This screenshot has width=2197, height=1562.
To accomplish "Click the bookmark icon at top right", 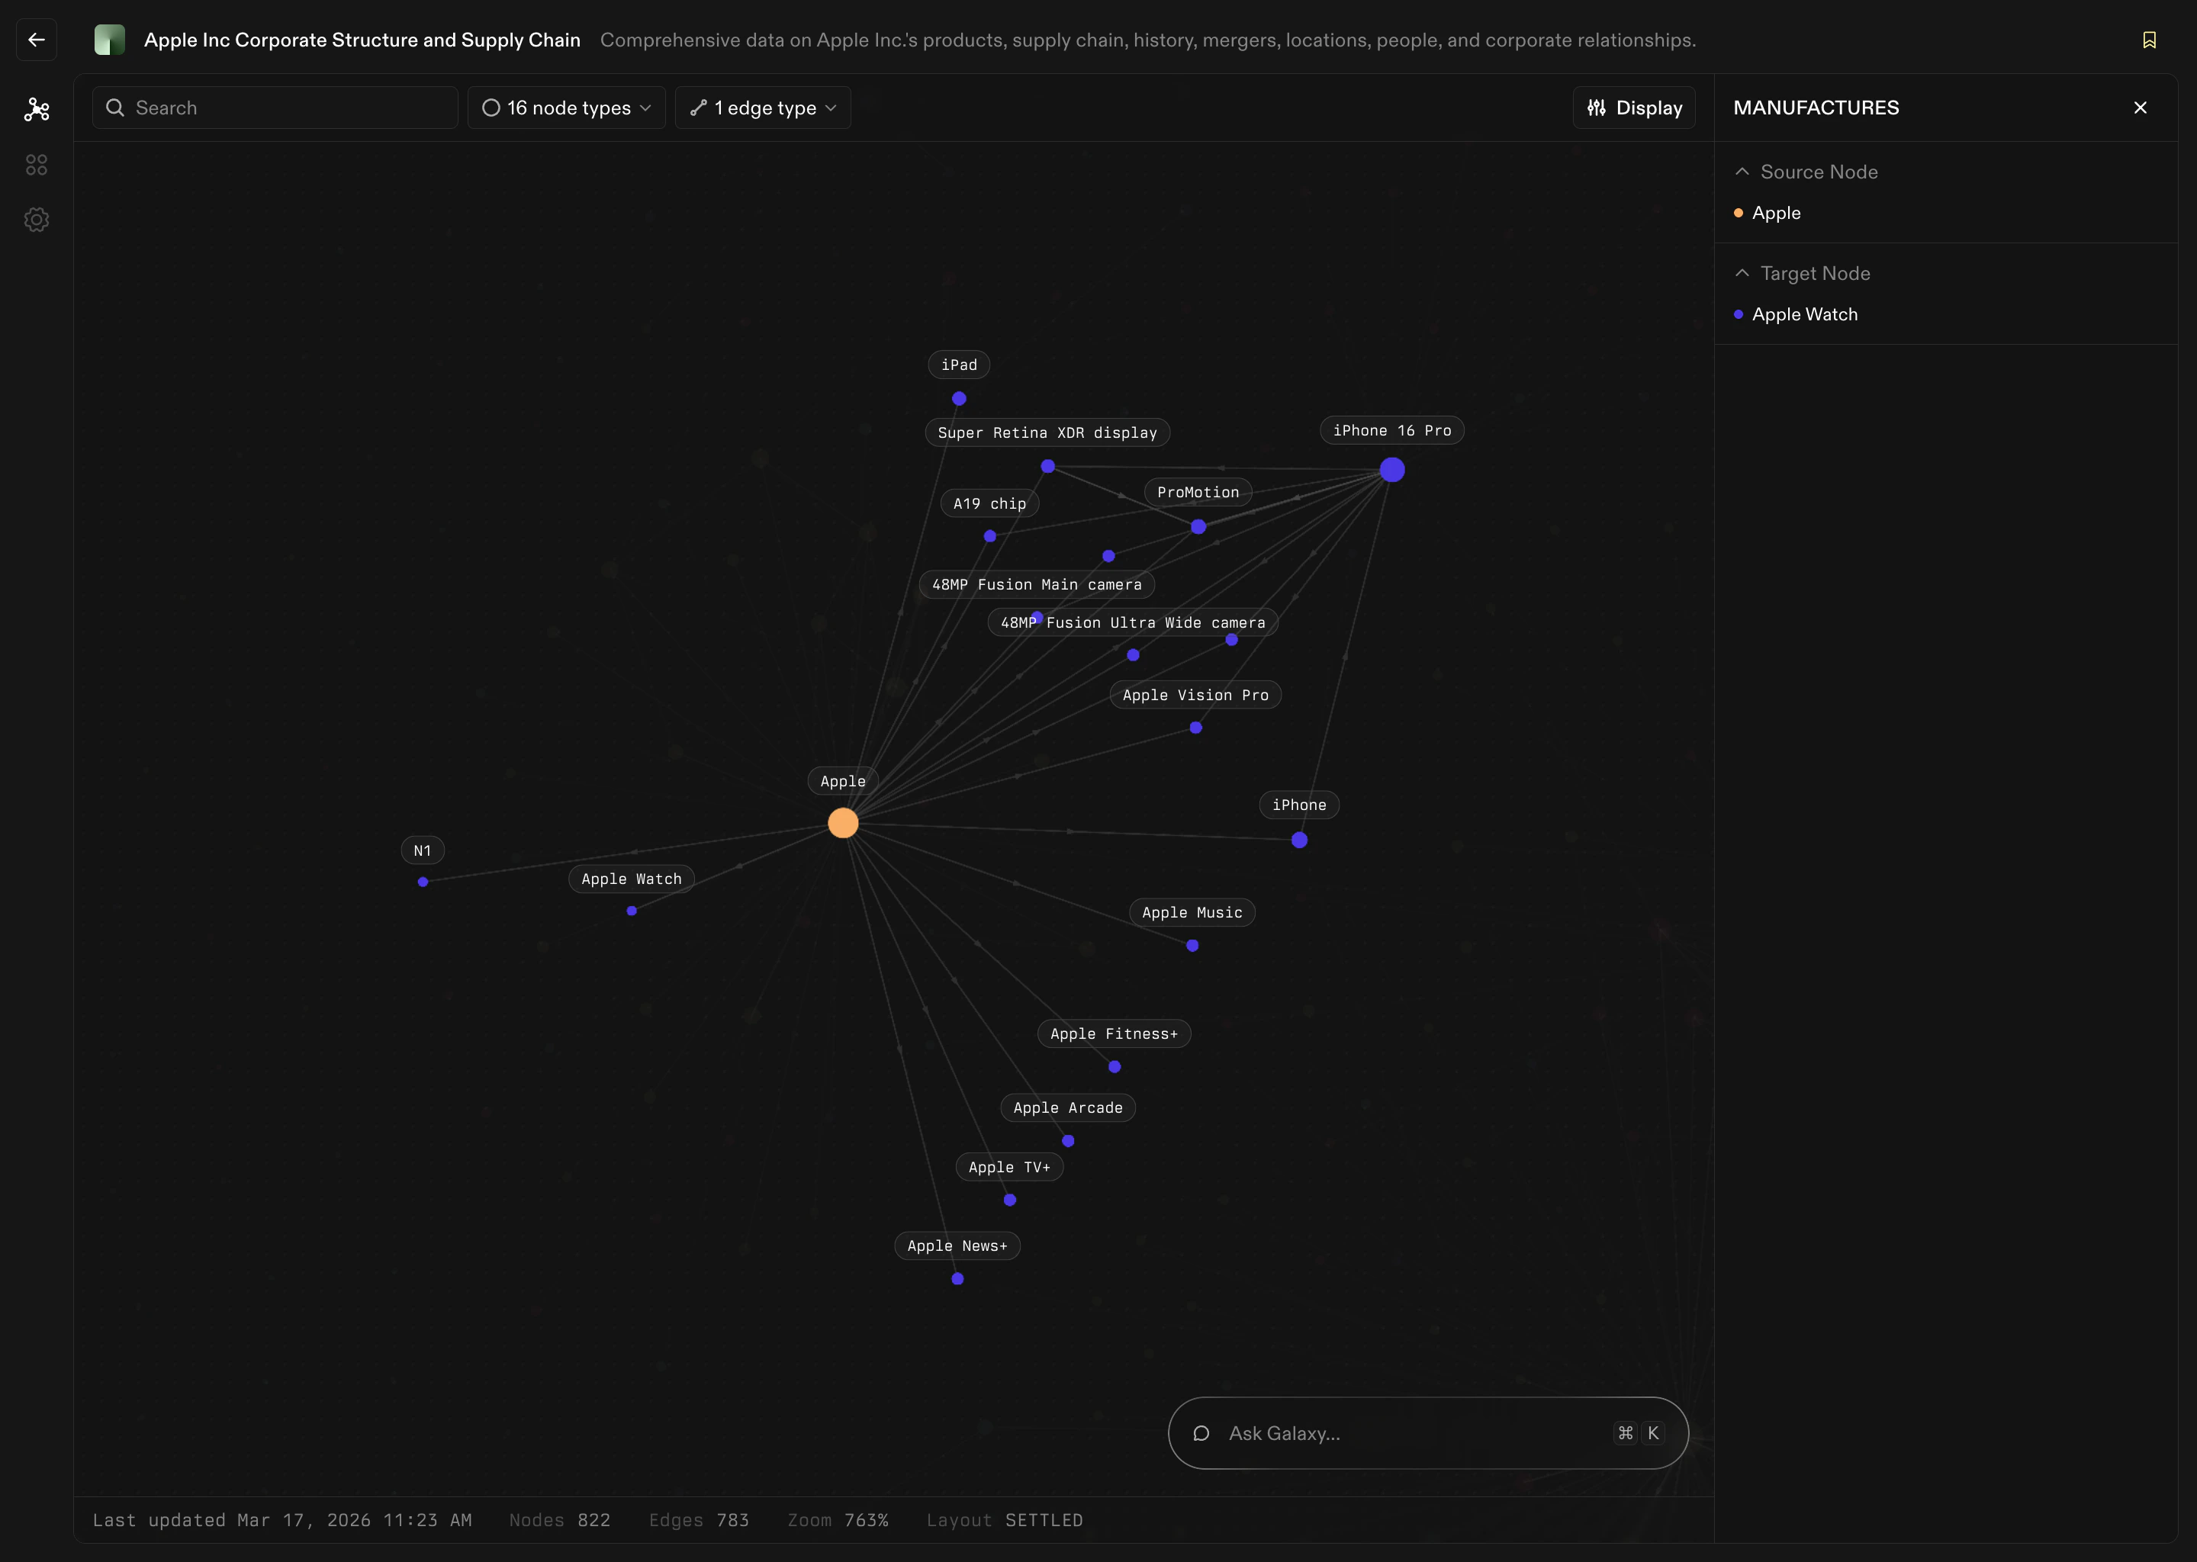I will click(2149, 40).
